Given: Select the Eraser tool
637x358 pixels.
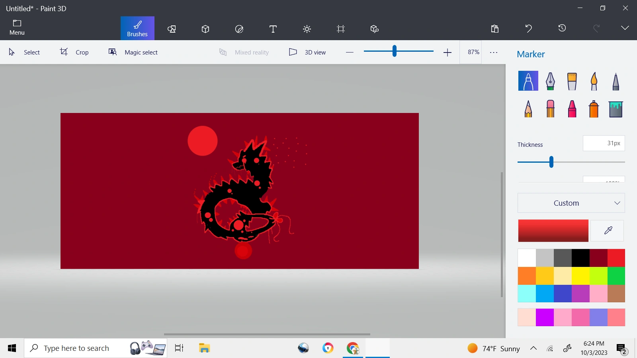Looking at the screenshot, I should click(550, 109).
